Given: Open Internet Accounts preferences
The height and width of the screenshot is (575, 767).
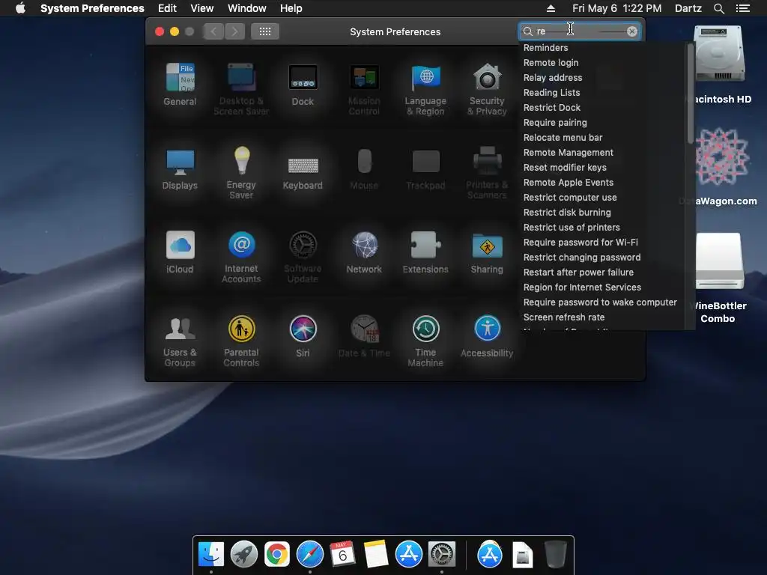Looking at the screenshot, I should (x=241, y=257).
